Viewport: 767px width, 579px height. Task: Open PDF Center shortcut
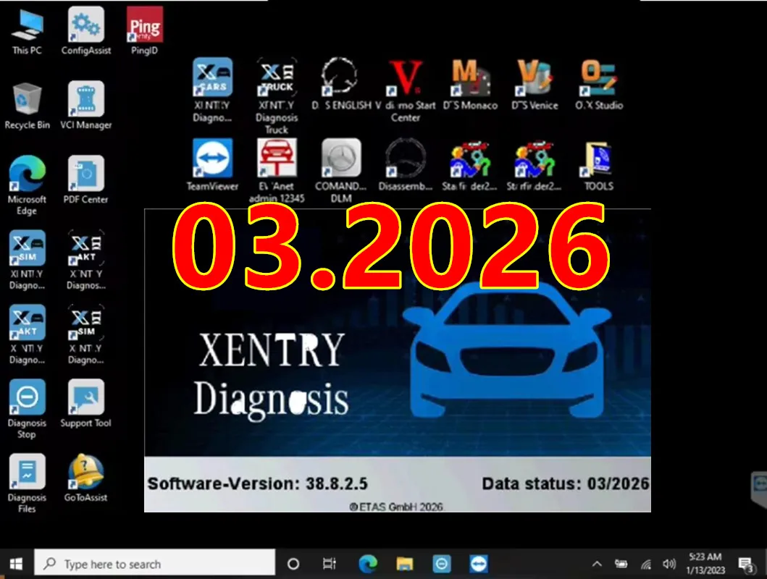point(85,179)
